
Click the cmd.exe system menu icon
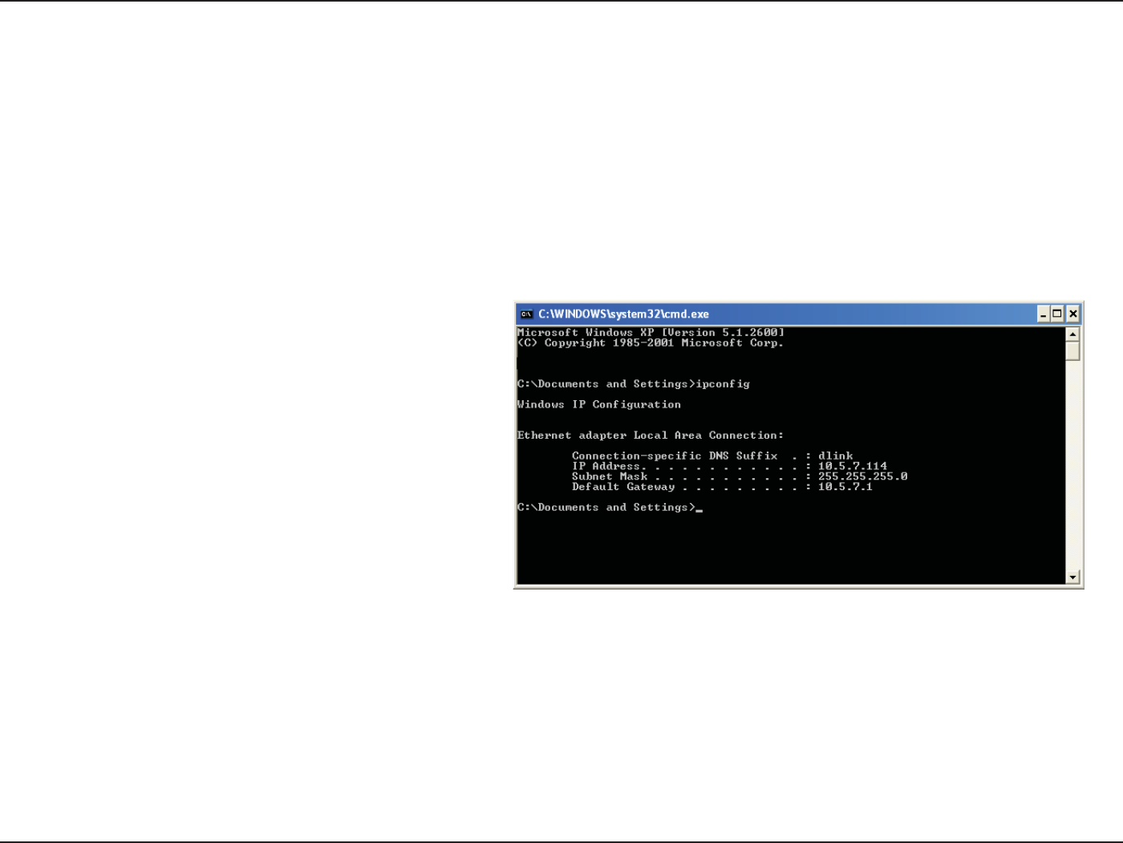526,314
